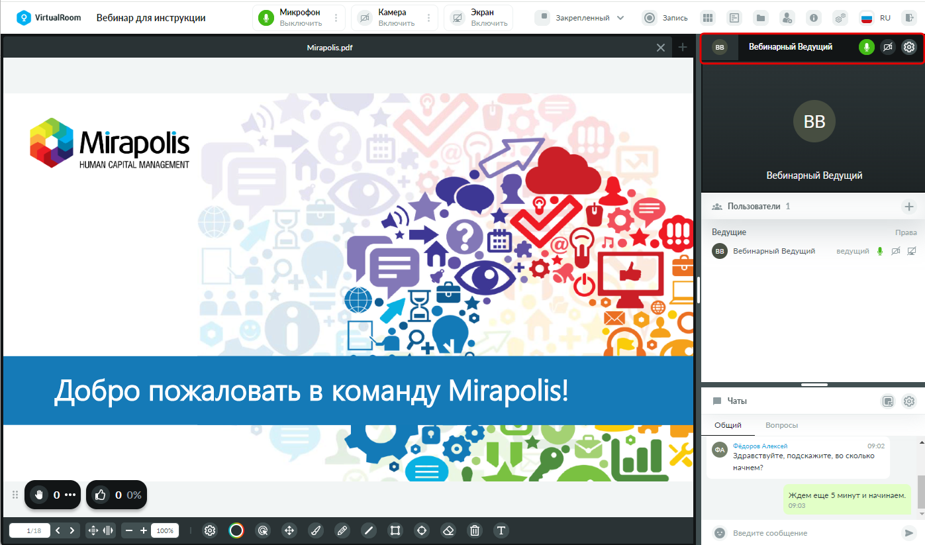Enable camera in the presenter video header
The height and width of the screenshot is (545, 925).
[888, 47]
